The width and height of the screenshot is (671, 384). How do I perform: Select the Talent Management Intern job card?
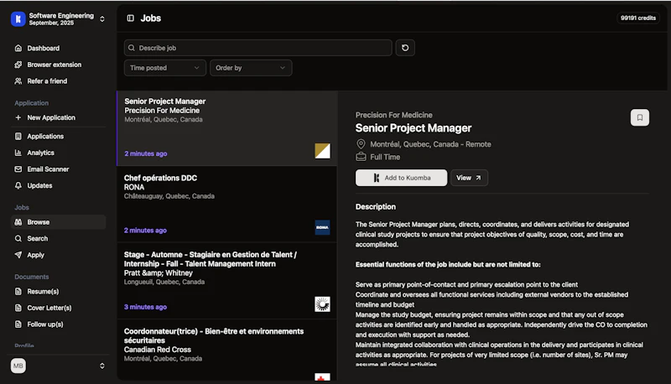(x=226, y=281)
